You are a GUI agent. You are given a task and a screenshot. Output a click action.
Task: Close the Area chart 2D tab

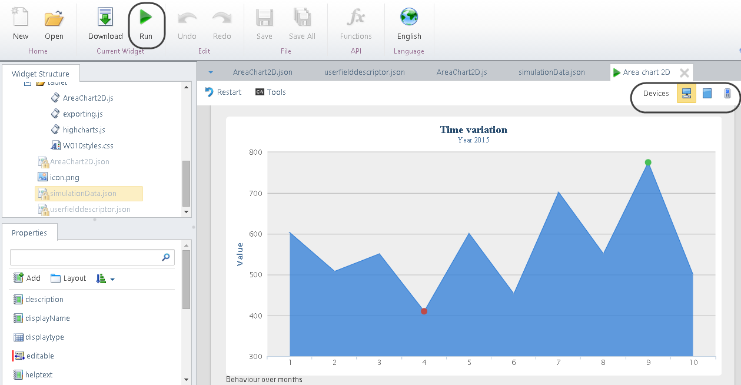[684, 73]
